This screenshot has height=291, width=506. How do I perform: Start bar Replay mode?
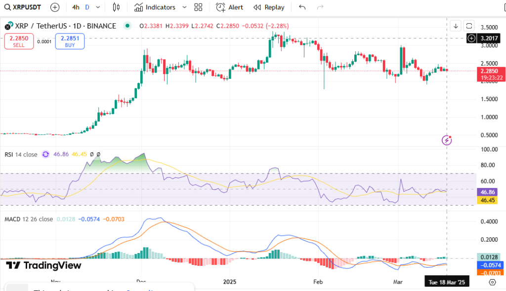pos(269,7)
